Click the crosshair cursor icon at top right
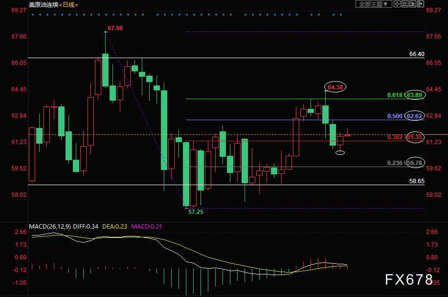Image resolution: width=448 pixels, height=297 pixels. pos(397,4)
